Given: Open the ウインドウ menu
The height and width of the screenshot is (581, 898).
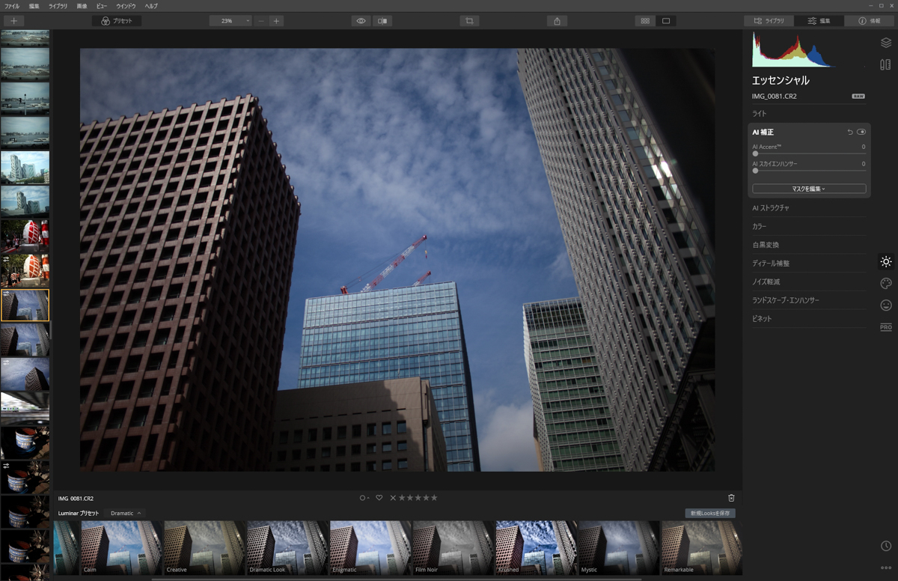Looking at the screenshot, I should 126,6.
